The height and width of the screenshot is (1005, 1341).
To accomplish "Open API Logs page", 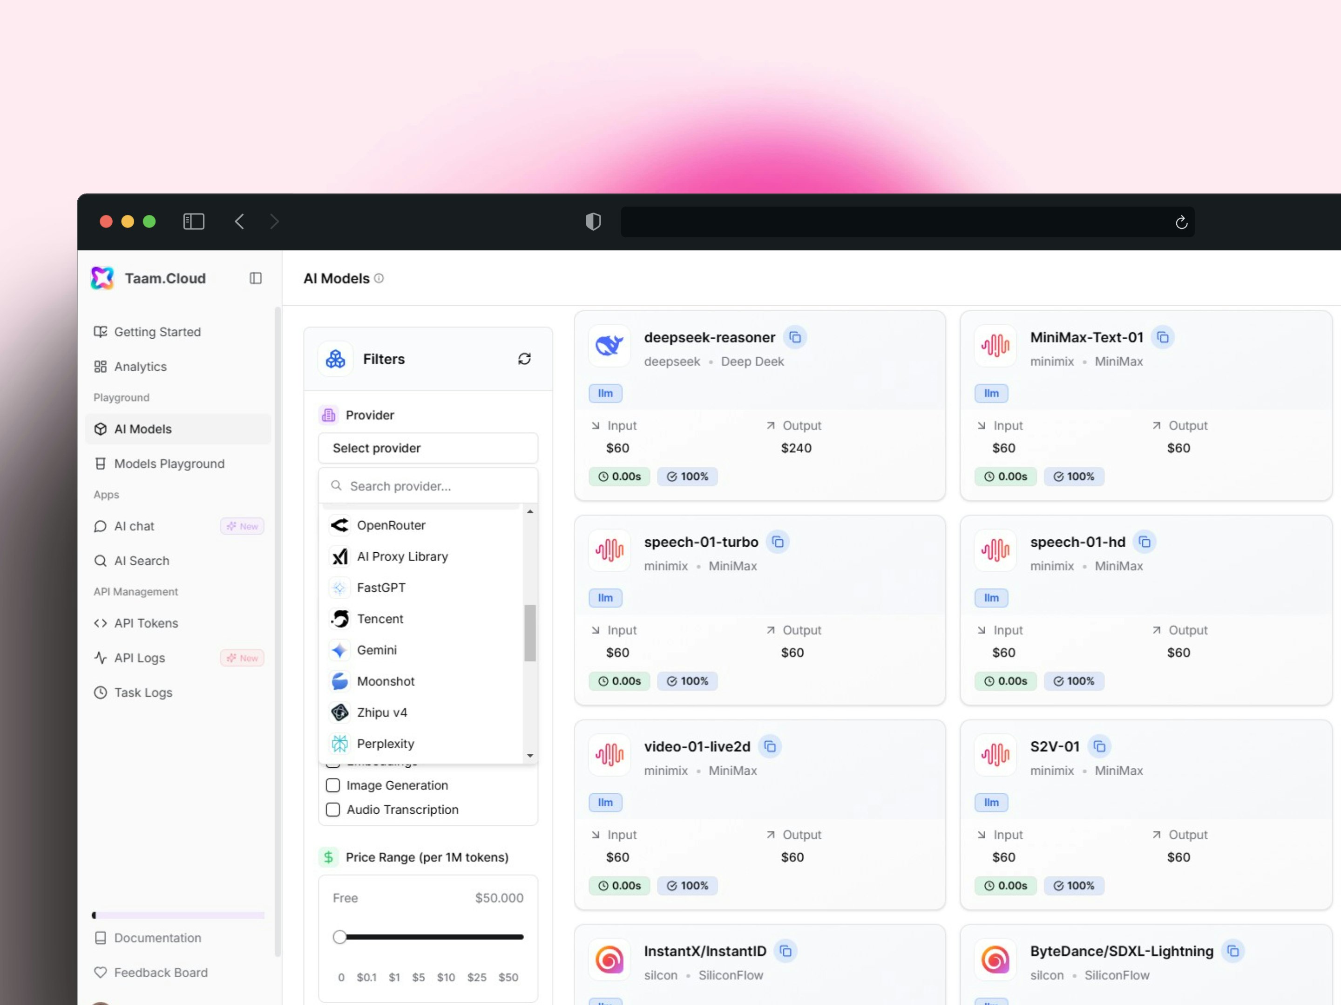I will point(178,658).
